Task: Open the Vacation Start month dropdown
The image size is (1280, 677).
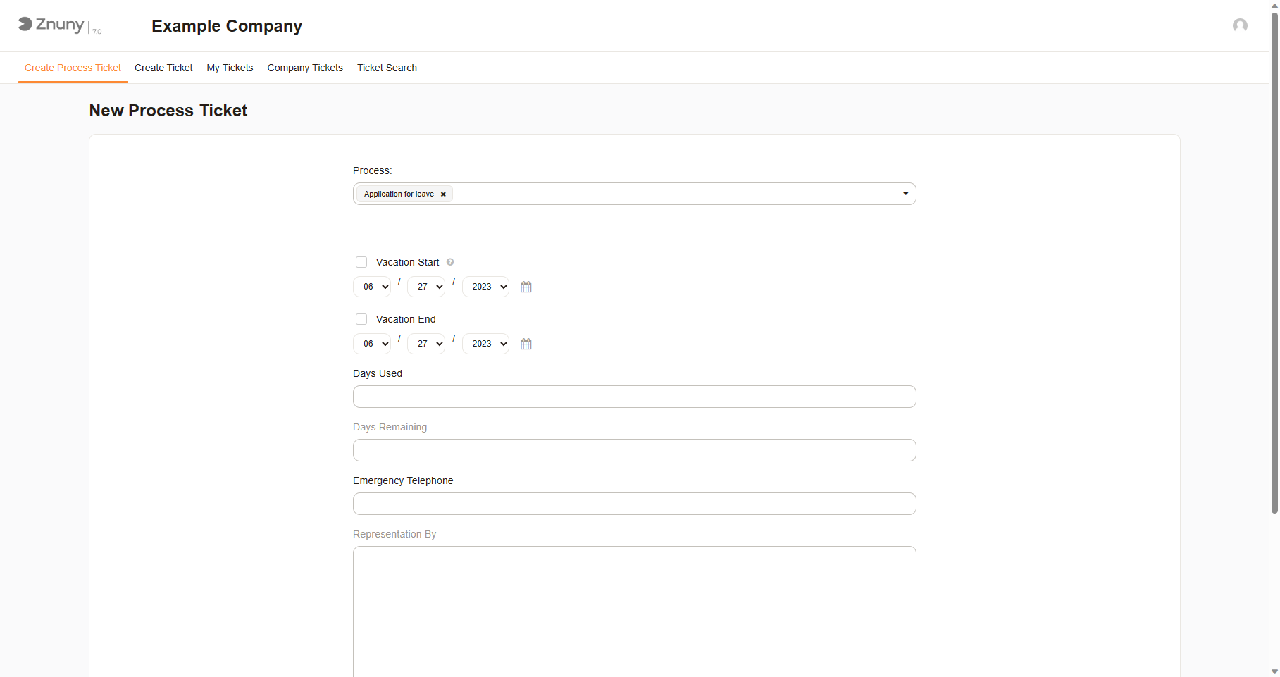Action: click(372, 287)
